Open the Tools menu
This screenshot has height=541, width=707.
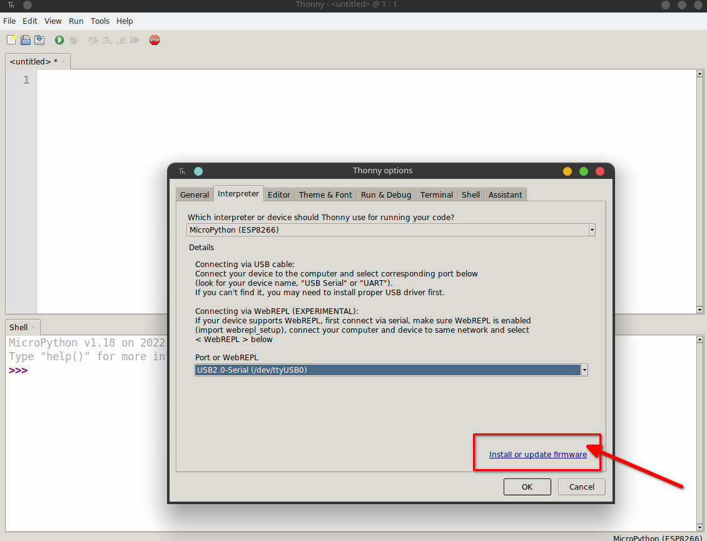(x=100, y=21)
